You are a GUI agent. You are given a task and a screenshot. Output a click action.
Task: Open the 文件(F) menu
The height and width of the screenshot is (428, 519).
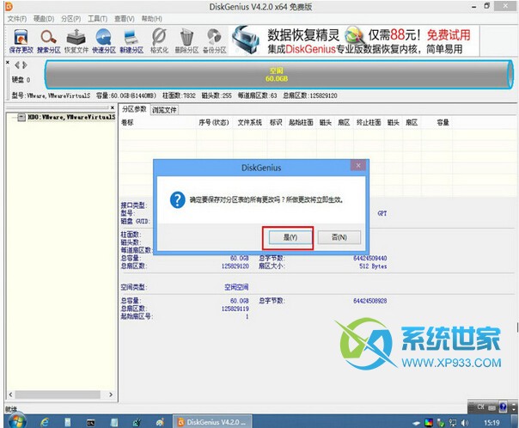(17, 19)
